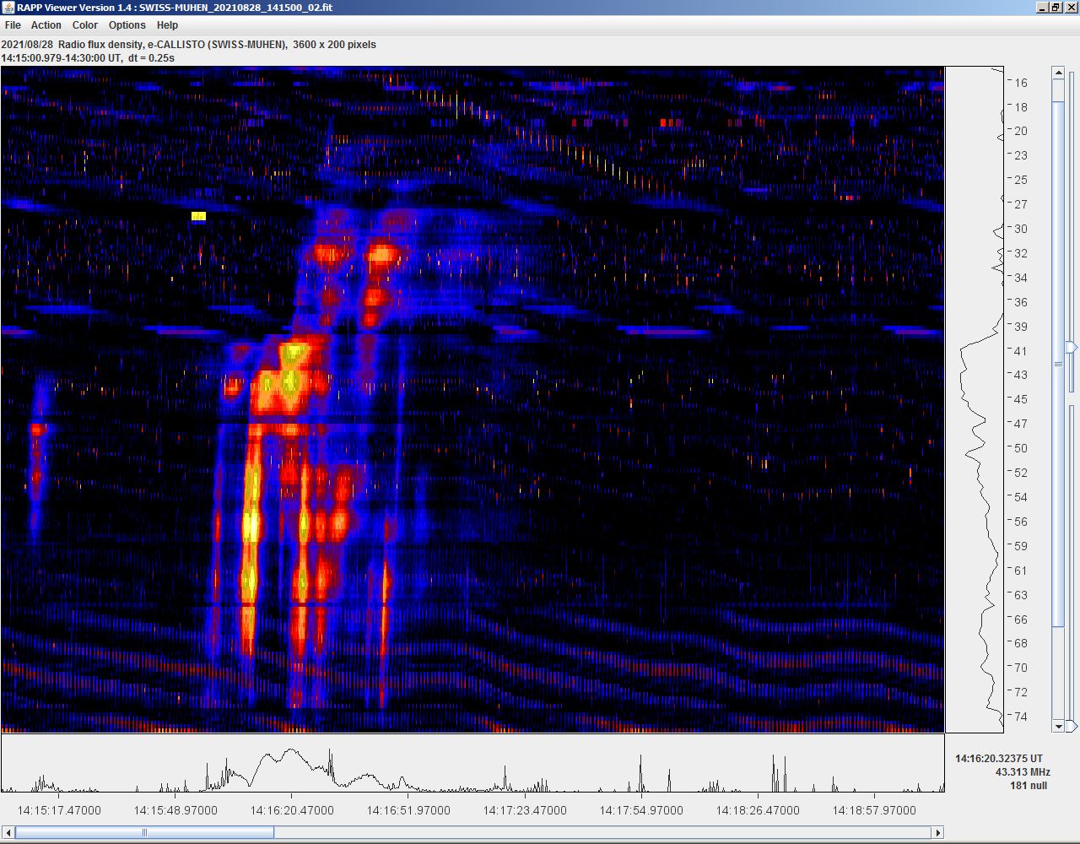
Task: Open the Options menu
Action: coord(127,25)
